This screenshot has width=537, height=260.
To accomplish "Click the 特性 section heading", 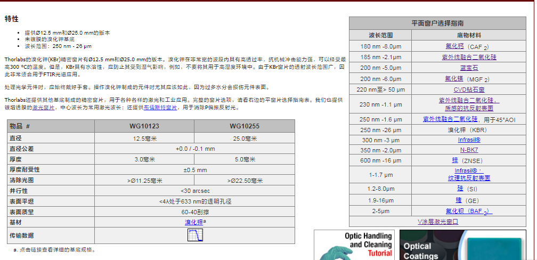I will pos(12,19).
